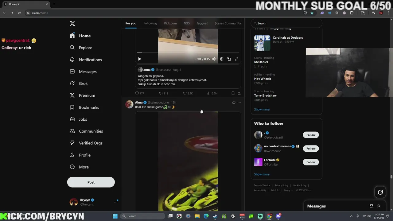
Task: Expand the Messages drawer
Action: [379, 206]
